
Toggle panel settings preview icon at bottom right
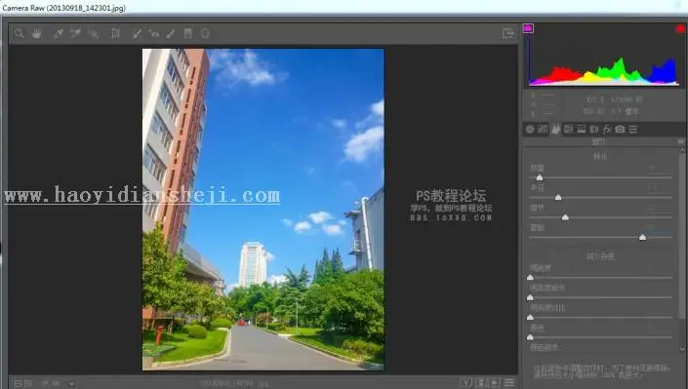tap(509, 382)
